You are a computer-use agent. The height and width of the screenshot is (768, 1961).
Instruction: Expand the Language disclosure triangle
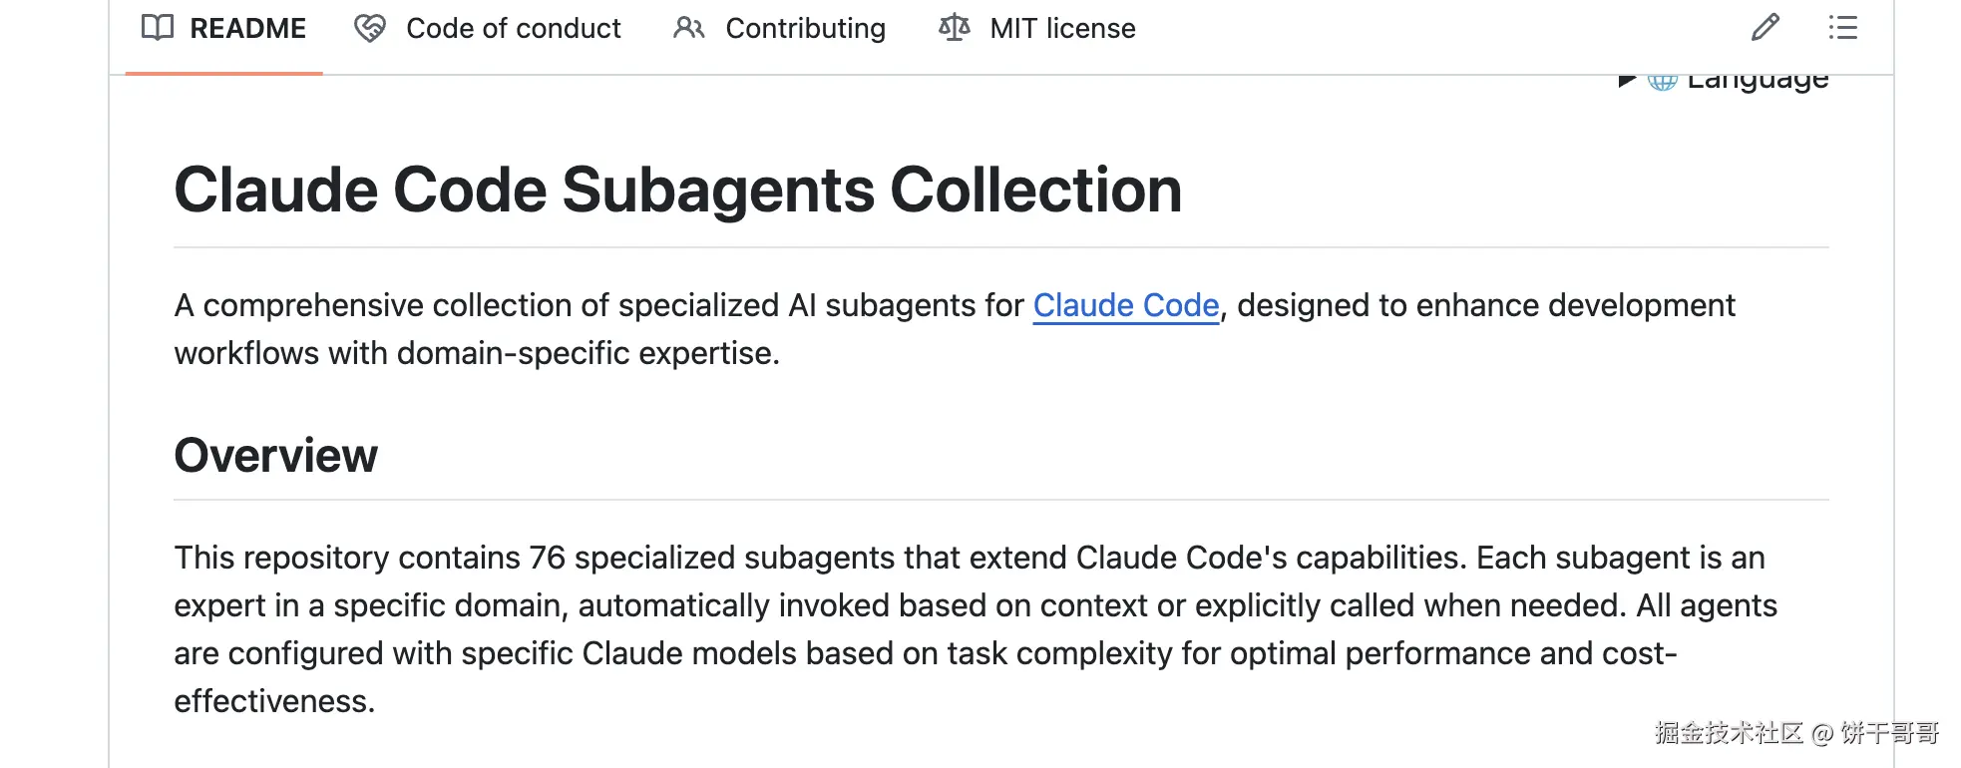click(1627, 81)
